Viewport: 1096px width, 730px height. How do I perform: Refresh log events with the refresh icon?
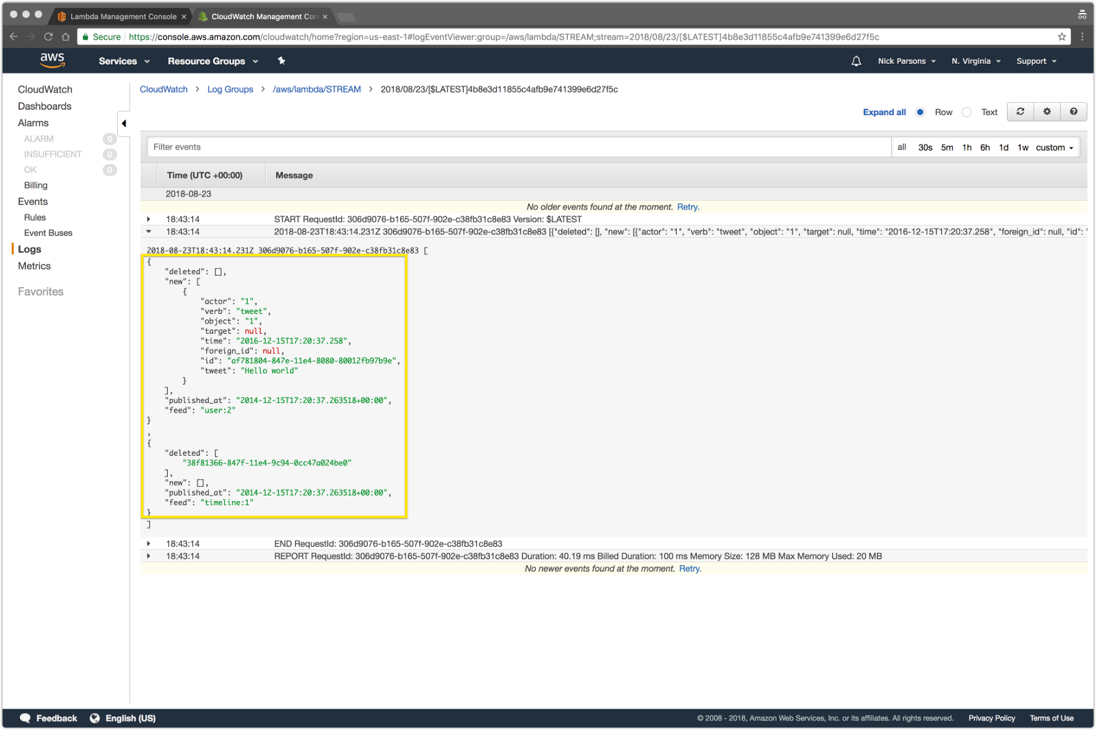coord(1020,112)
